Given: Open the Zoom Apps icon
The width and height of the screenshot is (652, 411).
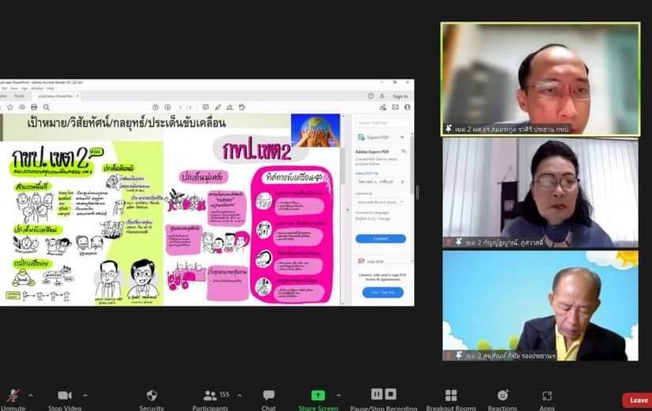Looking at the screenshot, I should [547, 396].
